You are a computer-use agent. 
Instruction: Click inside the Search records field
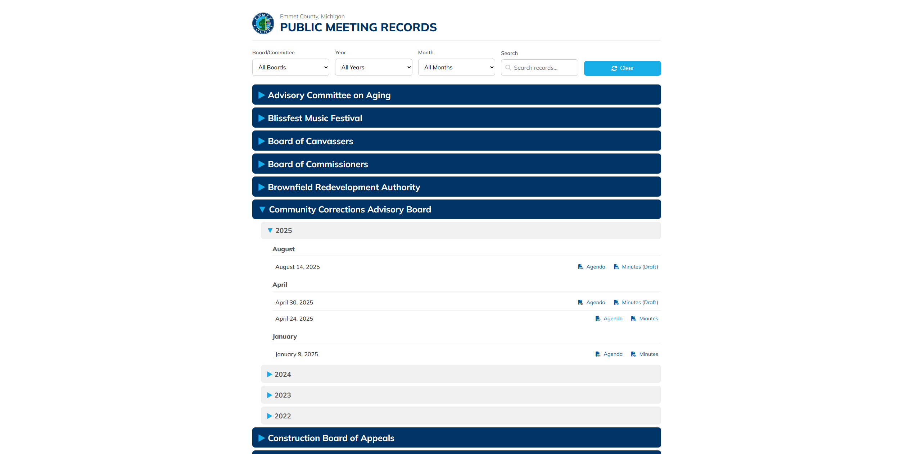tap(539, 68)
